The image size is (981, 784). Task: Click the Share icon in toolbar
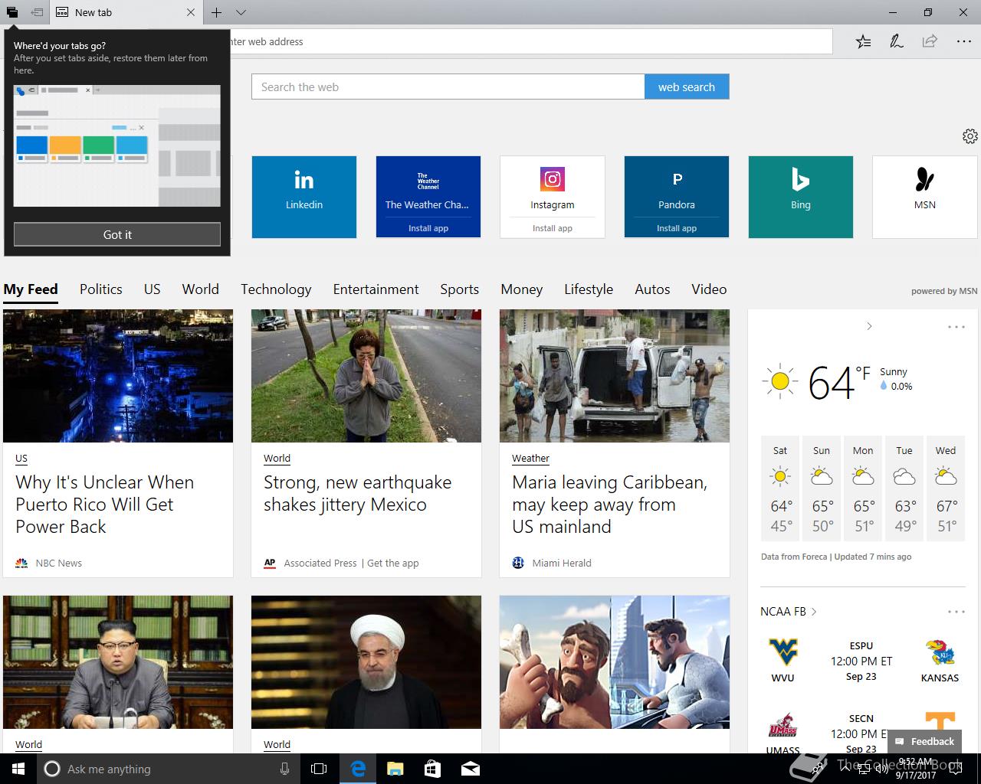(x=930, y=41)
